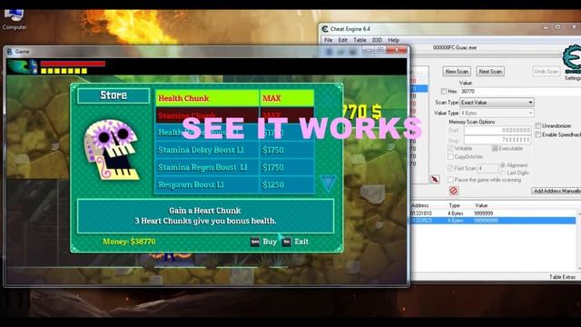Image resolution: width=581 pixels, height=327 pixels.
Task: Click Buy in the Store
Action: pos(270,242)
